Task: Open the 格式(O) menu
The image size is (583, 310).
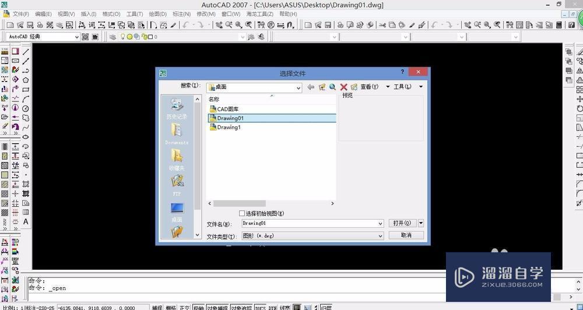Action: (111, 14)
